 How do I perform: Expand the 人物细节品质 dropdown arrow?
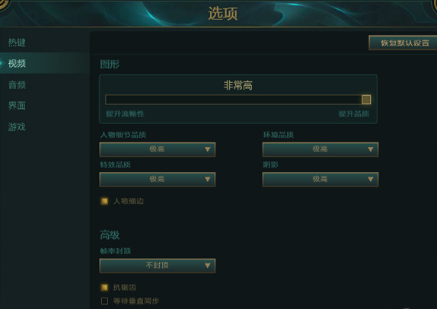point(207,149)
